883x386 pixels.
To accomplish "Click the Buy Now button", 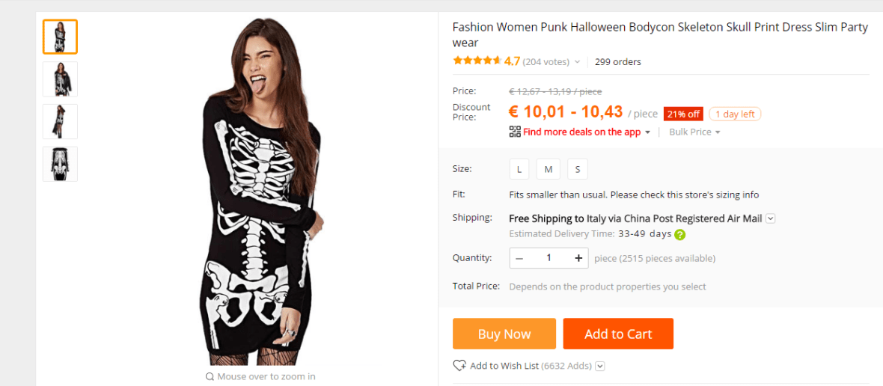I will pyautogui.click(x=504, y=334).
